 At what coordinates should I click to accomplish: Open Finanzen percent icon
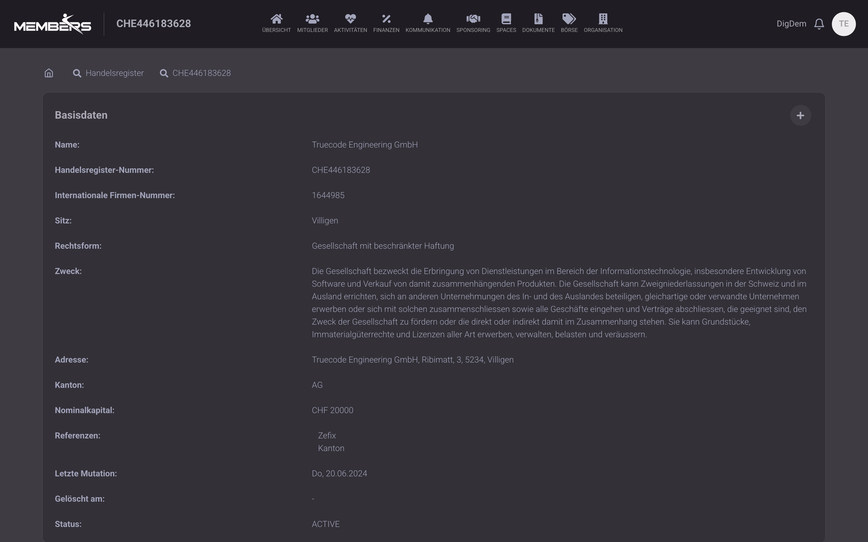pos(386,18)
